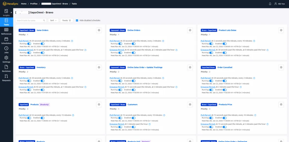Click Home in the breadcrumb

coord(24,4)
